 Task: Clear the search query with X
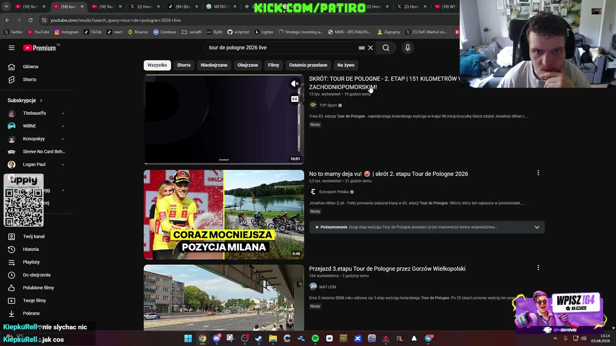pyautogui.click(x=371, y=48)
